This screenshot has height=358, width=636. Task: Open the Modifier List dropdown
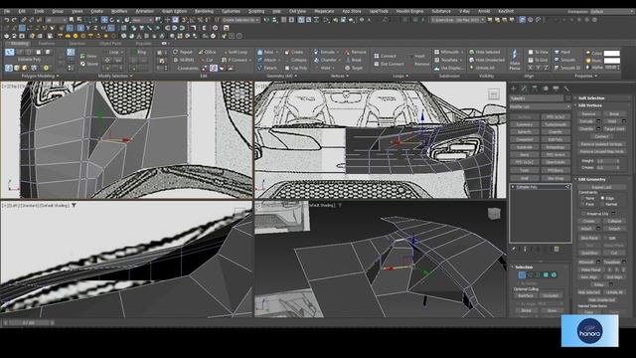[540, 106]
